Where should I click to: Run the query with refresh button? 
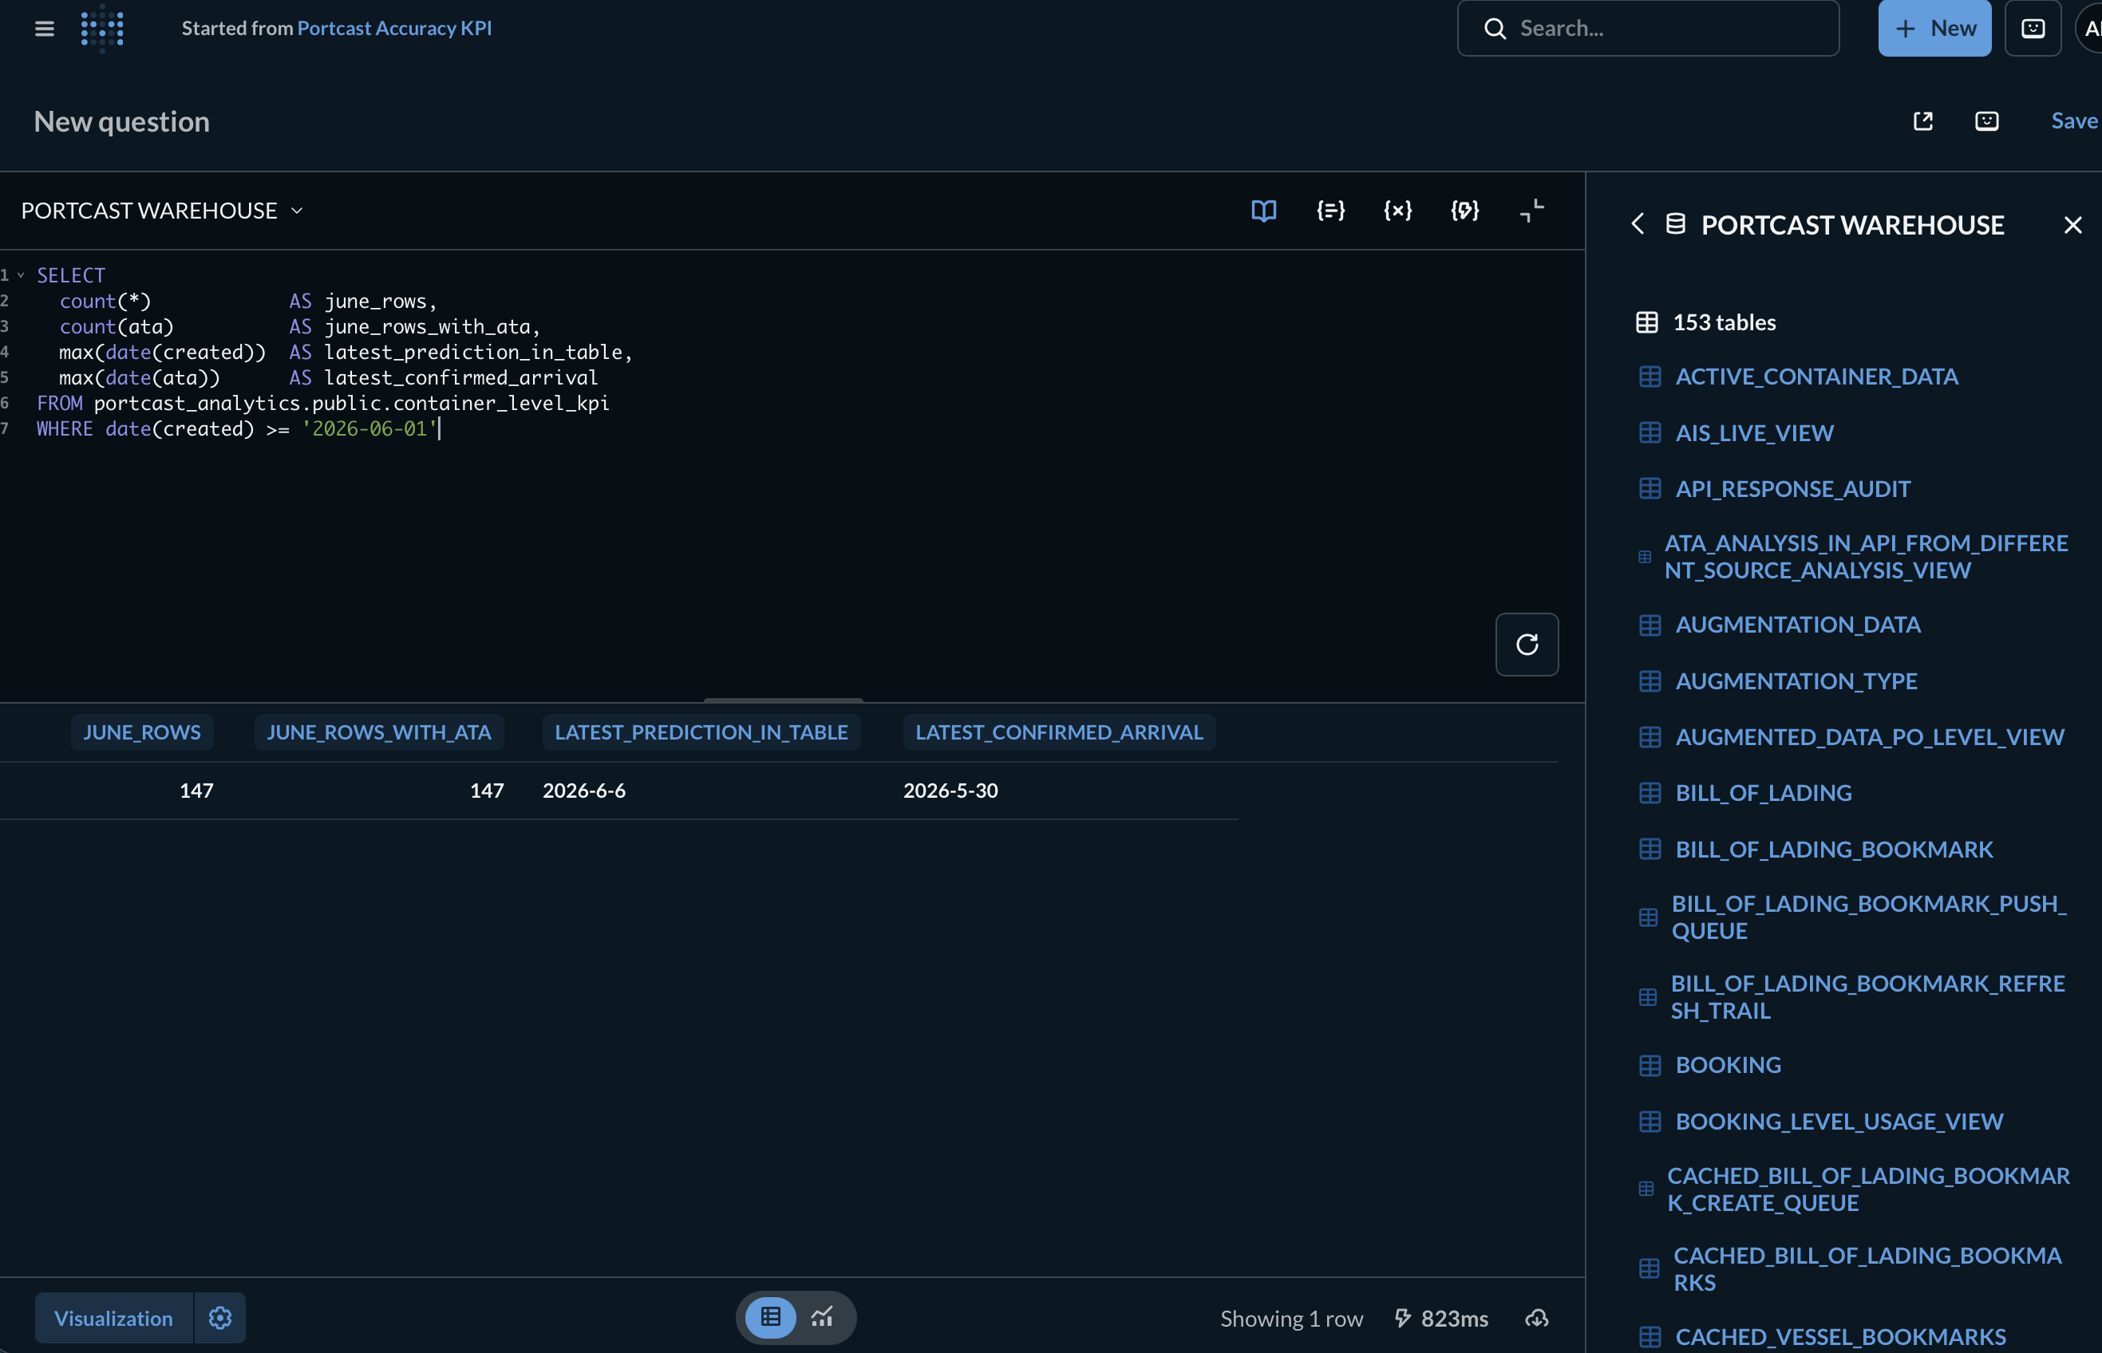point(1527,644)
